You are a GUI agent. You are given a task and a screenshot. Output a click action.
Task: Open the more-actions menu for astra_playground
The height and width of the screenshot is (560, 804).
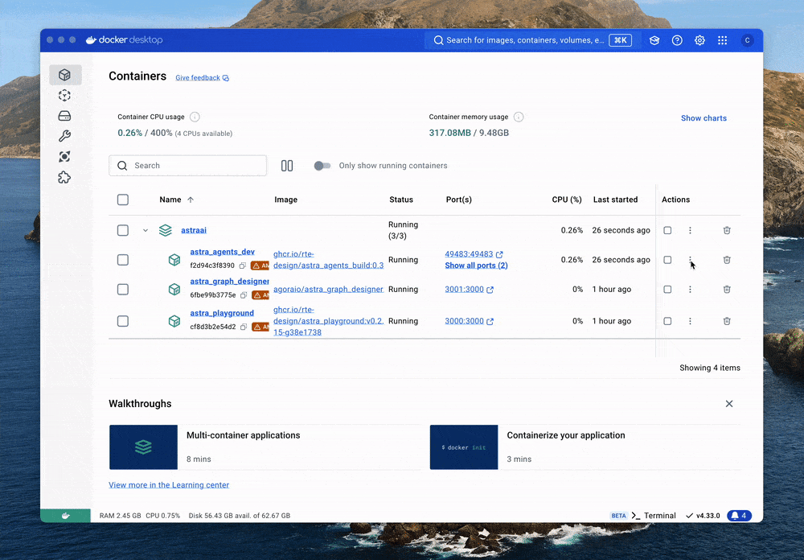(690, 321)
